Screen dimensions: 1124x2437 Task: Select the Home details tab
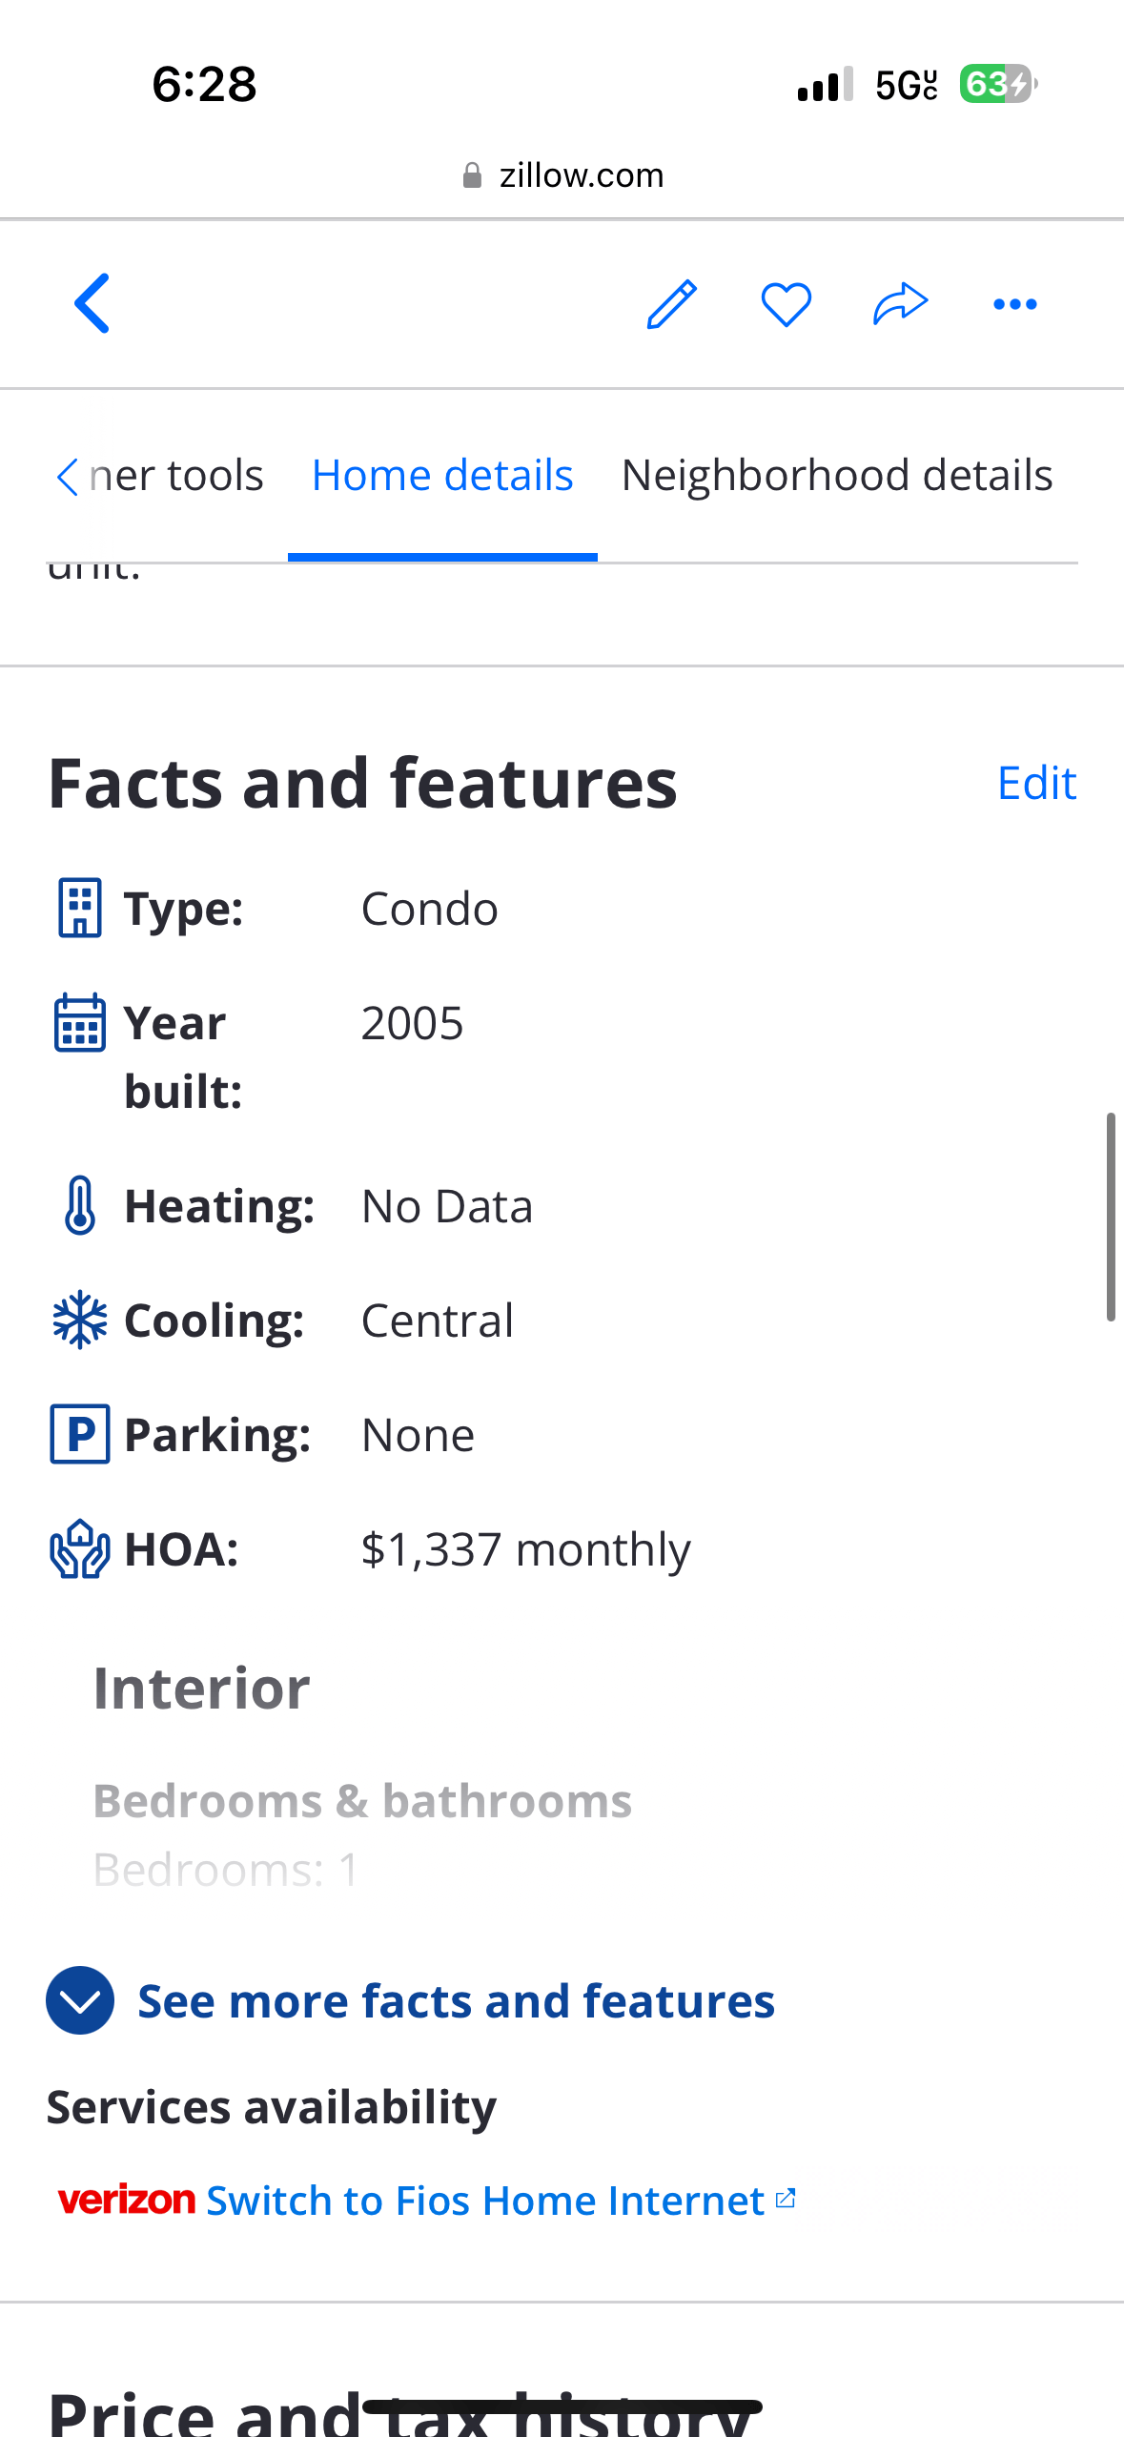tap(442, 476)
